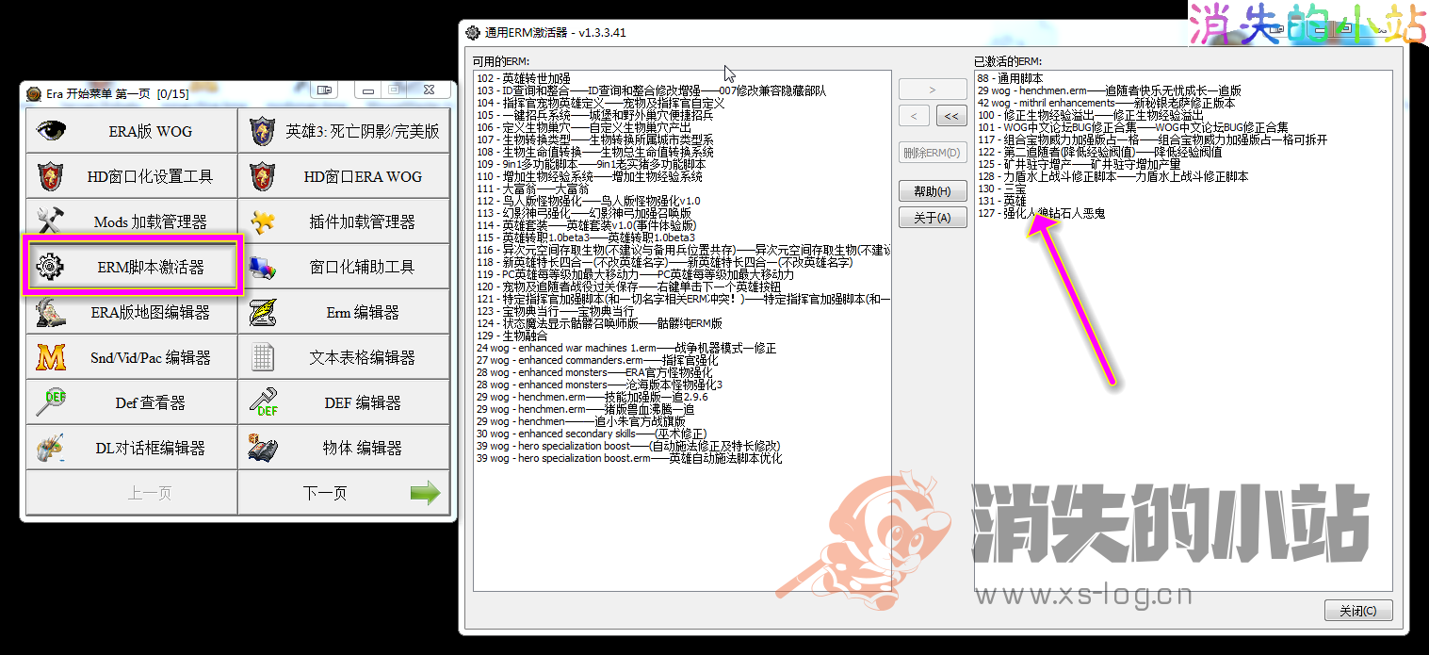Select row 118 - 新英雄特长四合一

[x=683, y=262]
